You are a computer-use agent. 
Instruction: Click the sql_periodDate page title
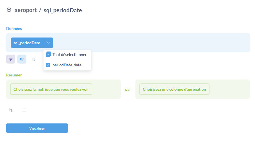tap(63, 10)
